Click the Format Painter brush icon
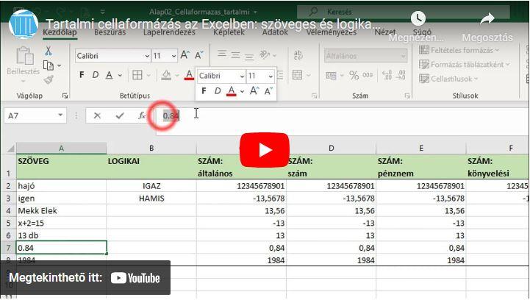The width and height of the screenshot is (530, 300). tap(49, 80)
